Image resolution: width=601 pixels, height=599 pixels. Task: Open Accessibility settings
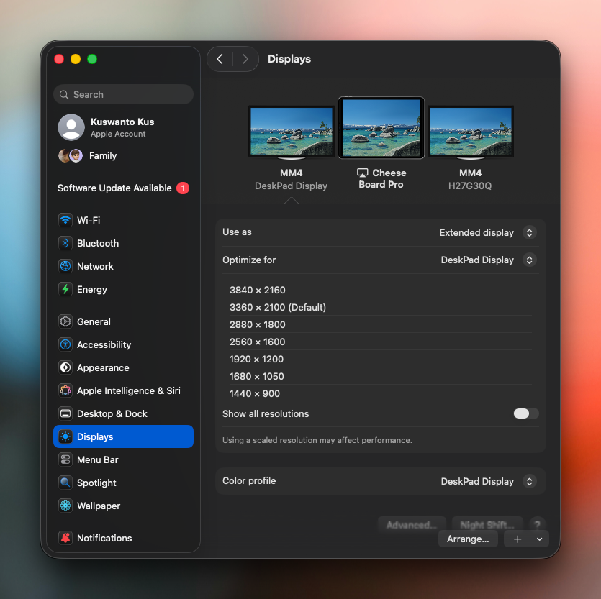123,344
